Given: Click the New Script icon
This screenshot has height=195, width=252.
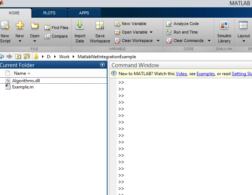Looking at the screenshot, I should [5, 25].
